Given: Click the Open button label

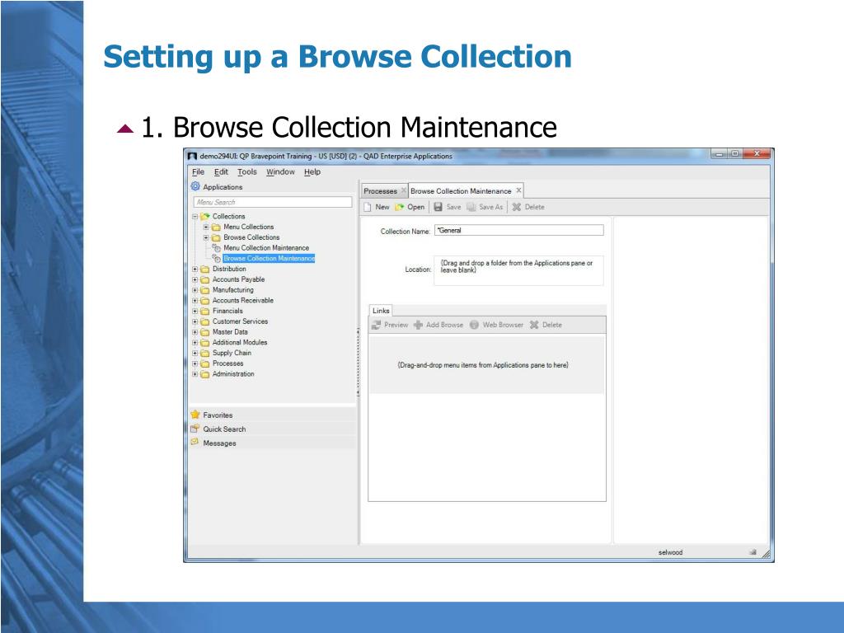Looking at the screenshot, I should click(x=415, y=207).
